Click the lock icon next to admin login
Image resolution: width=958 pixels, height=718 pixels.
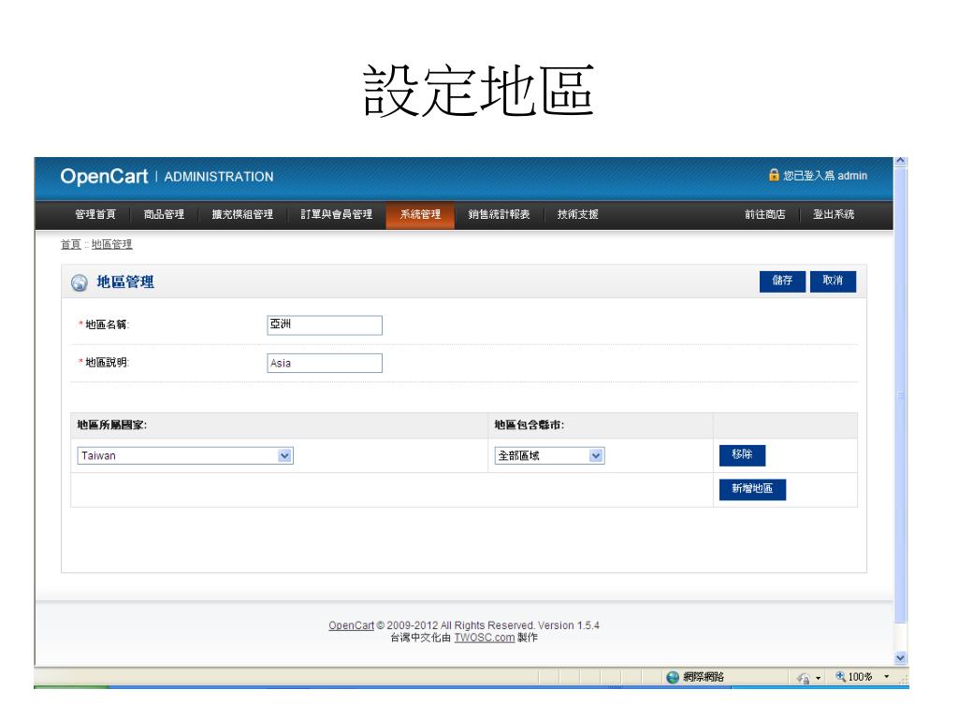[x=774, y=175]
